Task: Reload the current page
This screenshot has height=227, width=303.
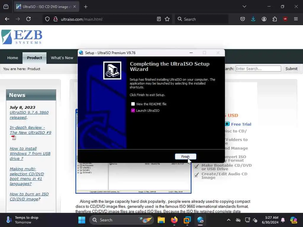Action: (x=28, y=19)
